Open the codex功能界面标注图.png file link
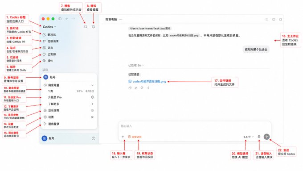Screen dimensions: 303x171 click(x=147, y=82)
